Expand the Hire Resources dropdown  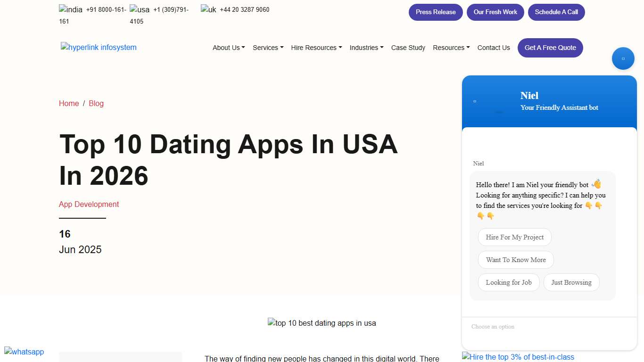point(316,48)
